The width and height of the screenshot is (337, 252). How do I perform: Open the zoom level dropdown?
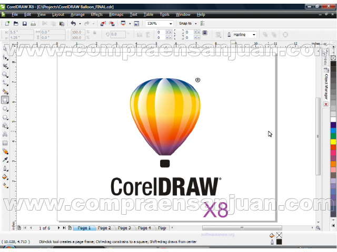(x=171, y=24)
